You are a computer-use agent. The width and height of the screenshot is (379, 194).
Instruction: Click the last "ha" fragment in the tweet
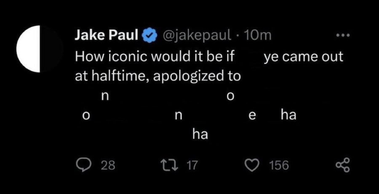coord(200,135)
